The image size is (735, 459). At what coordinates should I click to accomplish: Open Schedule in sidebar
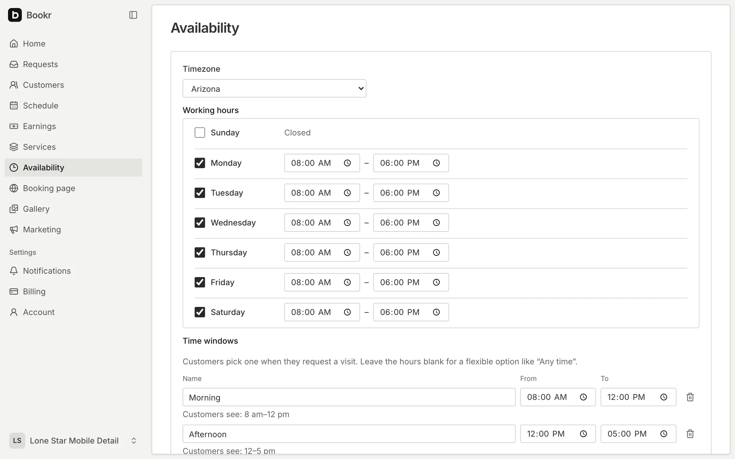tap(73, 105)
